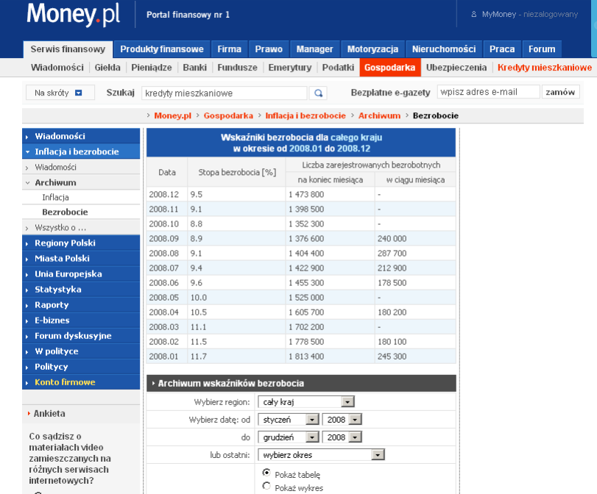This screenshot has width=597, height=494.
Task: Open Fundusze submenu item
Action: 237,68
